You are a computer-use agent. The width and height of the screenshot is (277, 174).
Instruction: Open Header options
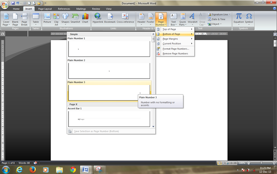tap(141, 19)
